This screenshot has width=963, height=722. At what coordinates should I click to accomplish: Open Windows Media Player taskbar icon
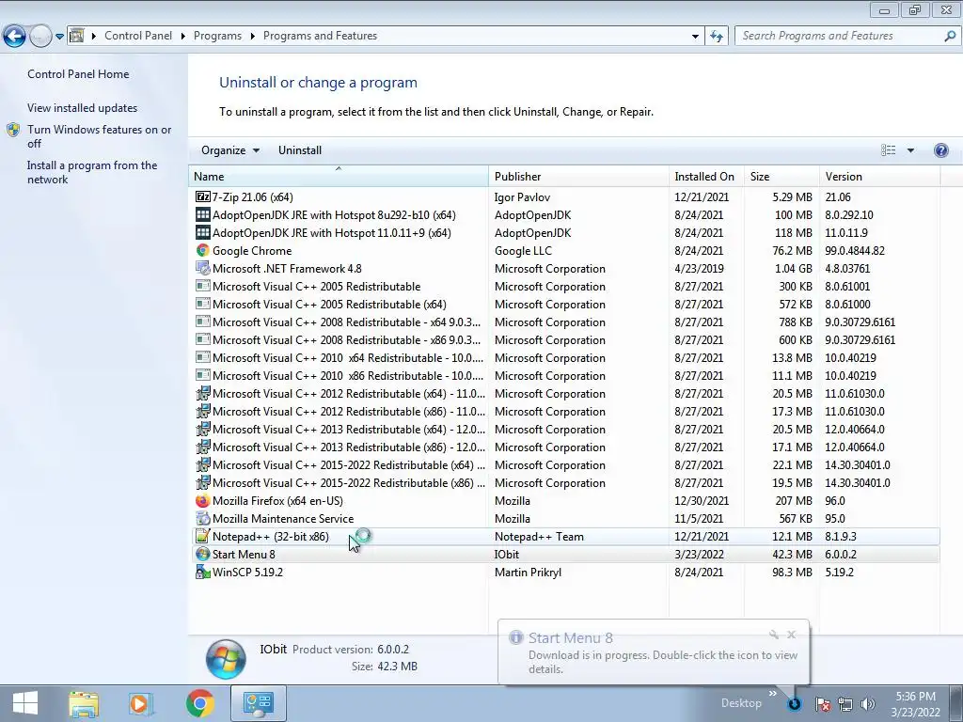point(140,703)
